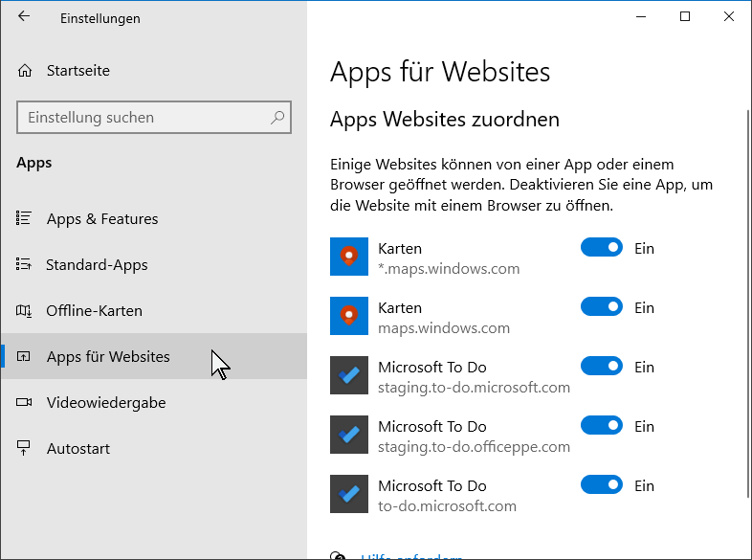This screenshot has height=560, width=752.
Task: Open the Autostart page
Action: coord(153,448)
